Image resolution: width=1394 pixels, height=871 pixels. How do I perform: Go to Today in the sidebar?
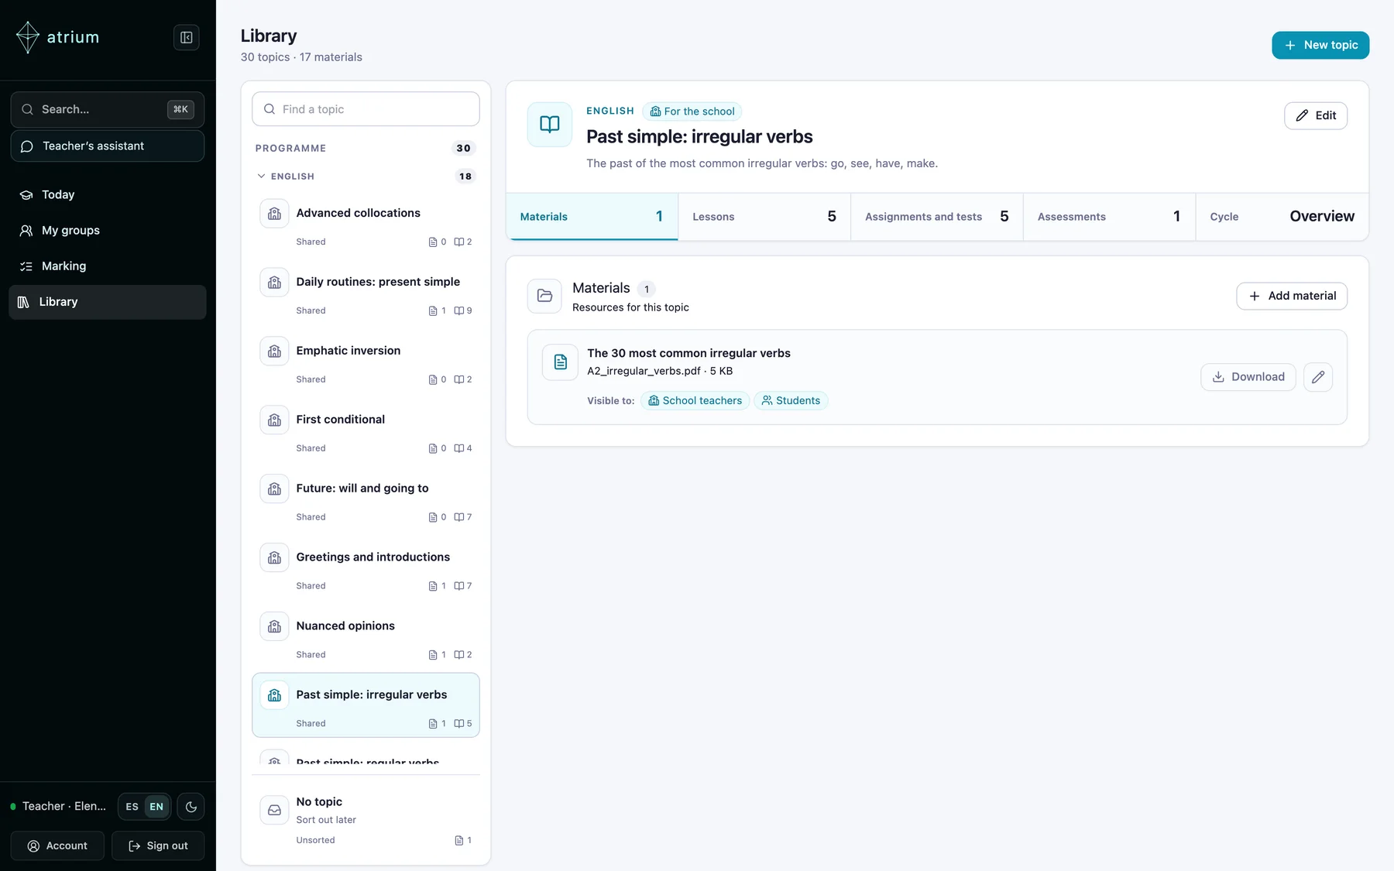[108, 194]
